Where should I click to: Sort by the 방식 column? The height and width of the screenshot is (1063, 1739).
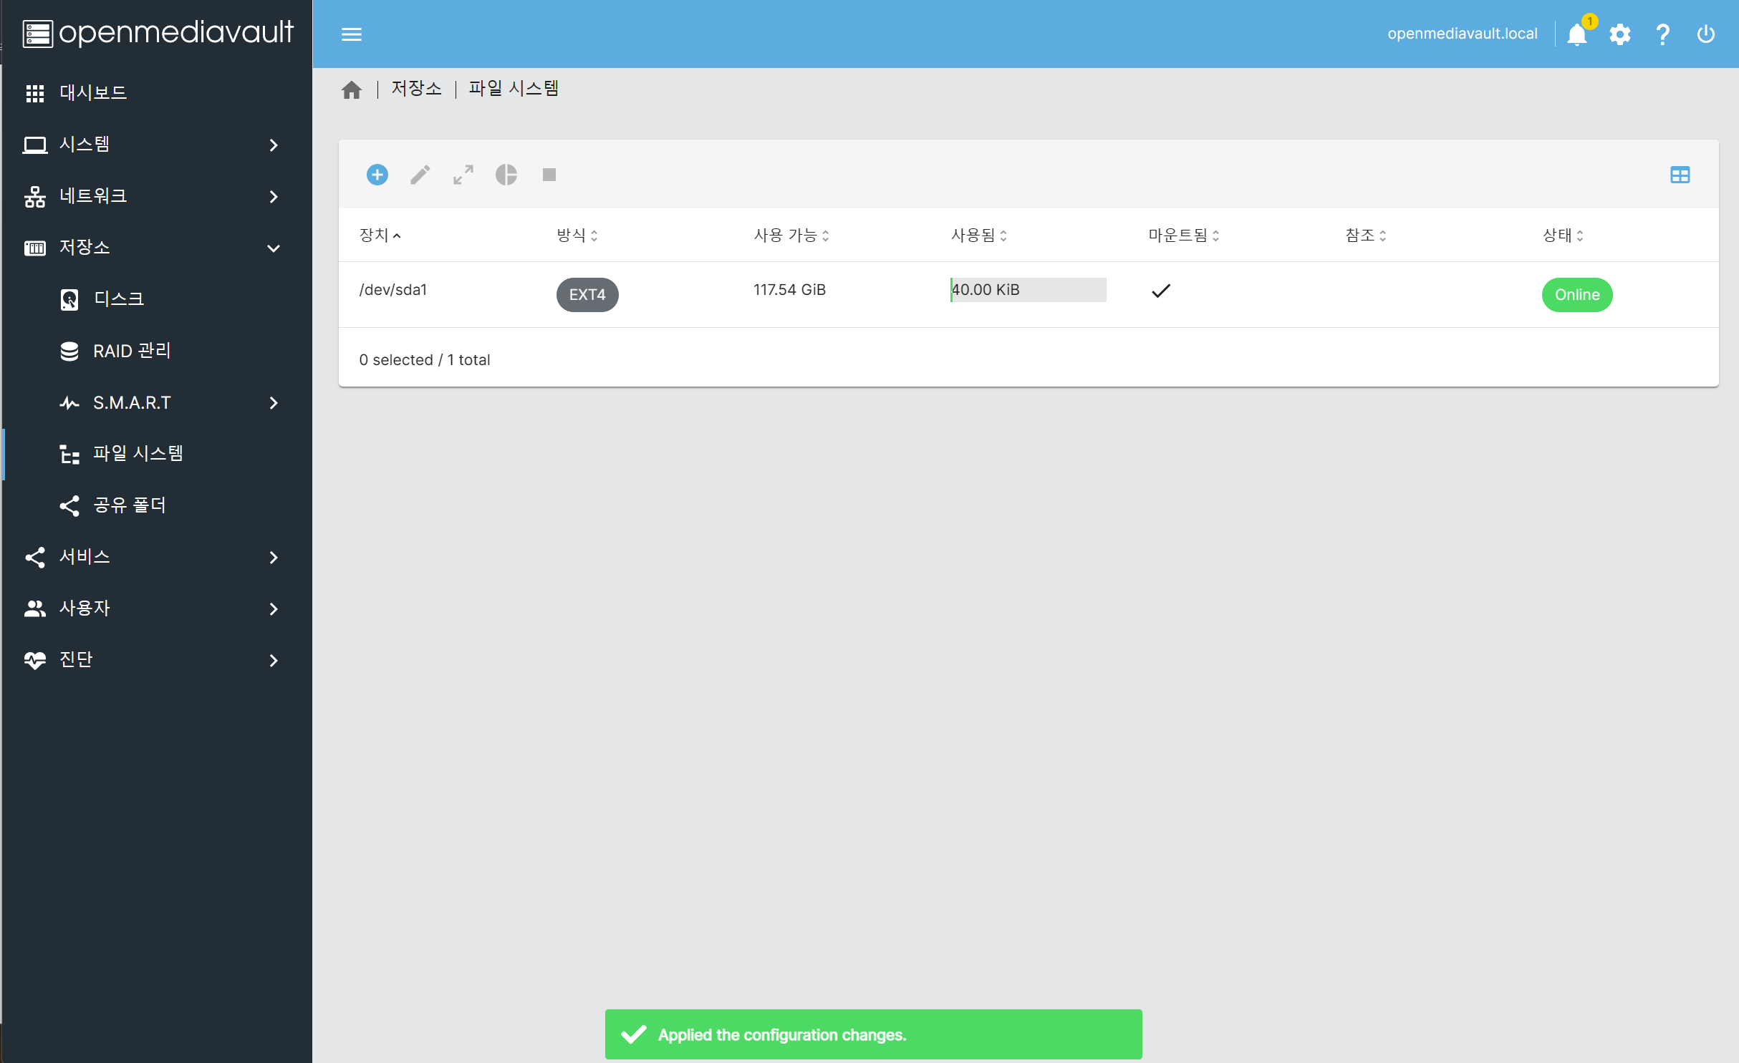tap(577, 235)
